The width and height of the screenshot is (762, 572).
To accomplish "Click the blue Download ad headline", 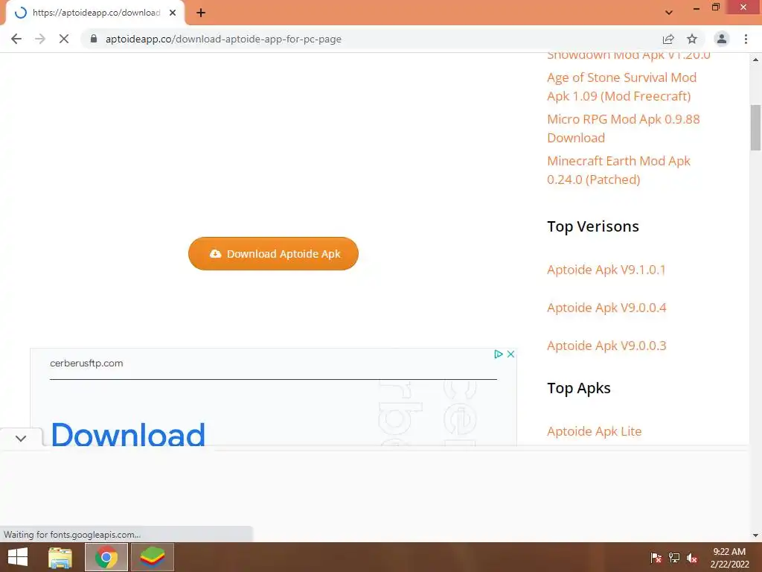I will tap(128, 434).
